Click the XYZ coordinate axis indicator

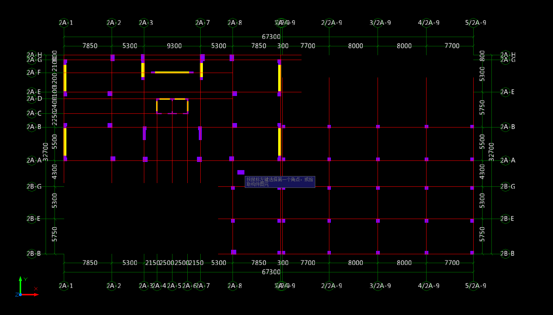click(28, 287)
